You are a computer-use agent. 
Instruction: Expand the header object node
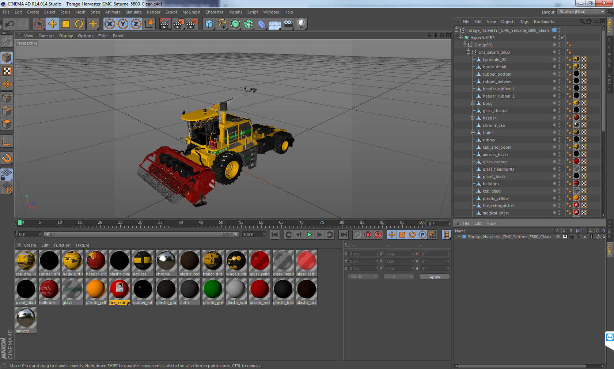coord(473,118)
